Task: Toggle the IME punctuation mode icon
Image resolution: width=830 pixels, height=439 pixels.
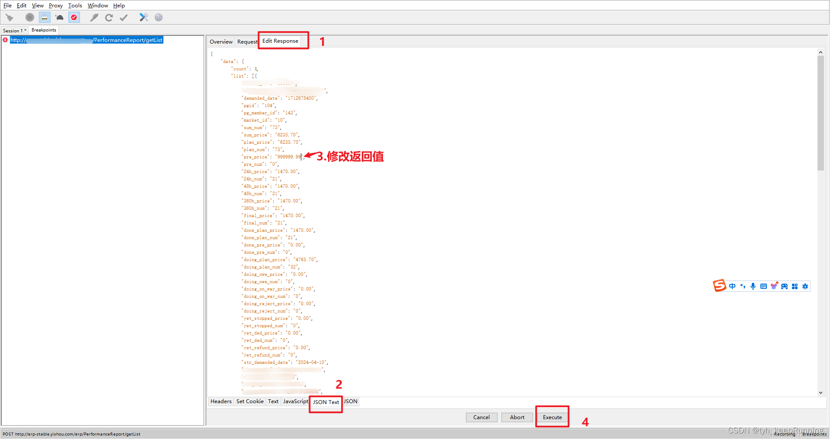Action: (x=743, y=286)
